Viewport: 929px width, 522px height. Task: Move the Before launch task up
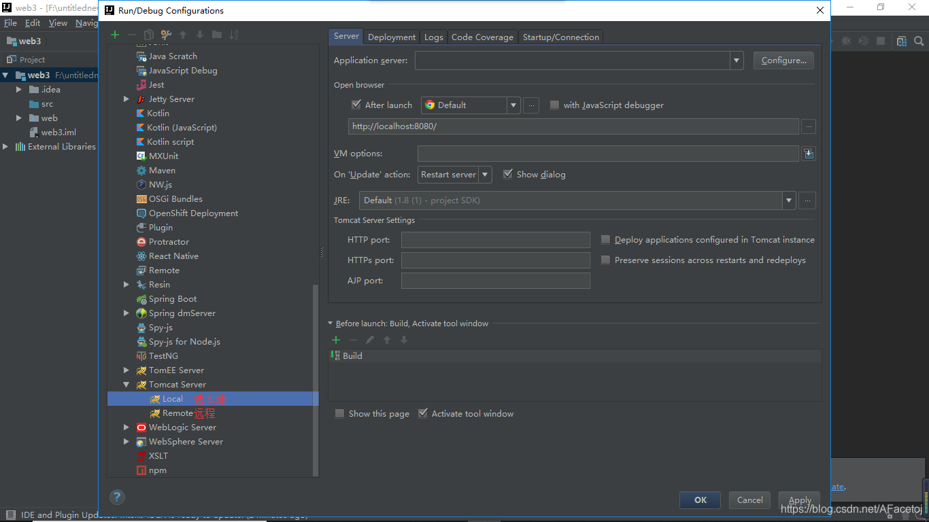pyautogui.click(x=387, y=340)
